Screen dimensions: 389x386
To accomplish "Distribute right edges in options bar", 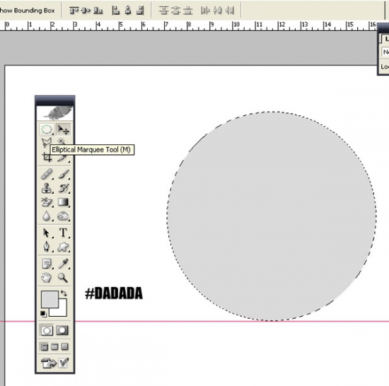I will click(230, 11).
